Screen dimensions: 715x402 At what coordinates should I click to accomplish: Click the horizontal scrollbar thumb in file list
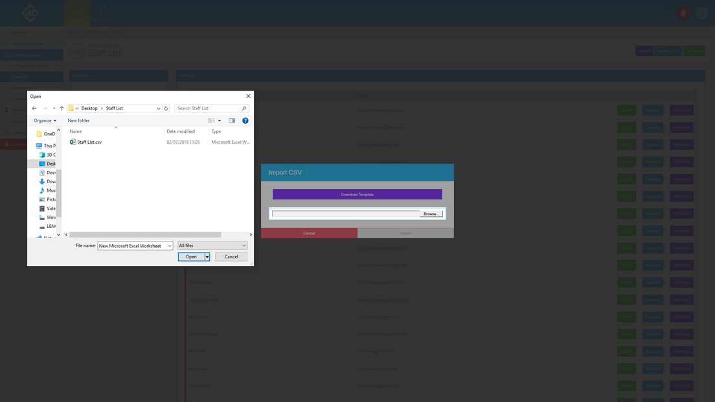pyautogui.click(x=146, y=235)
